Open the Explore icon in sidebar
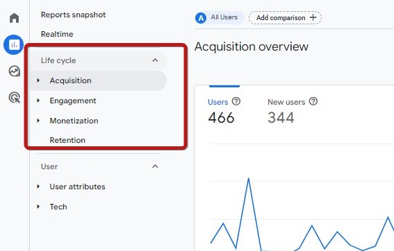Viewport: 394px width, 251px height. [15, 71]
